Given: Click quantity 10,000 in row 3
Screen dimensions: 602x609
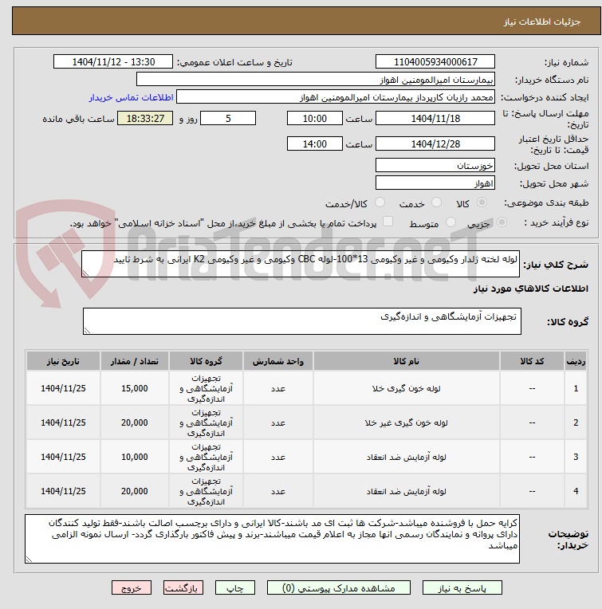Looking at the screenshot, I should coord(135,457).
